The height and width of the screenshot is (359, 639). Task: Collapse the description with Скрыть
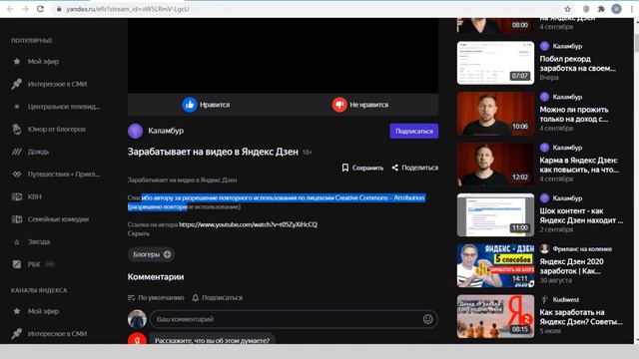(139, 233)
